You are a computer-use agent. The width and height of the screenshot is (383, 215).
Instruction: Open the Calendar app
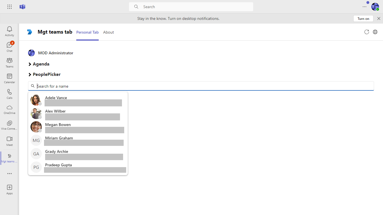(x=10, y=78)
